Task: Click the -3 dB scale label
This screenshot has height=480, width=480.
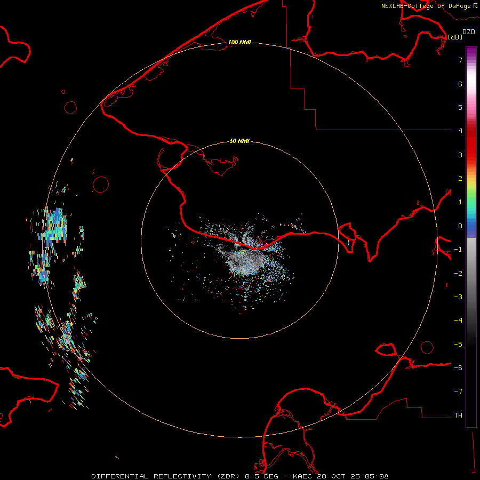Action: [458, 297]
